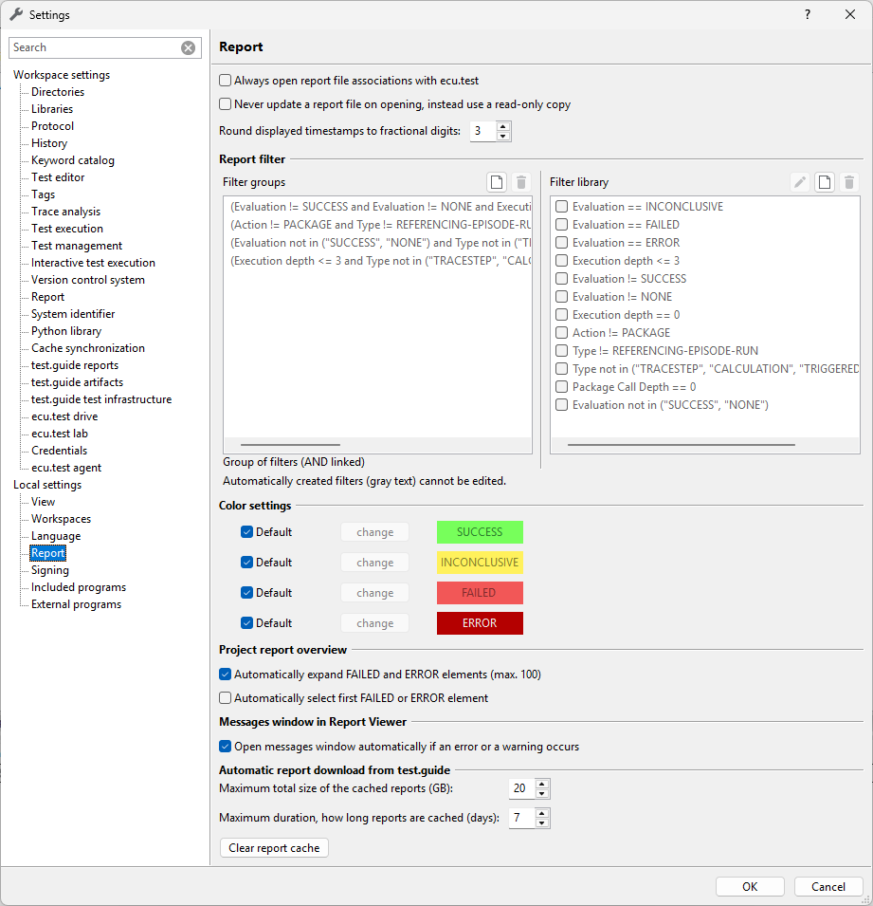The height and width of the screenshot is (906, 873).
Task: Dismiss dialog with Cancel button
Action: coord(828,886)
